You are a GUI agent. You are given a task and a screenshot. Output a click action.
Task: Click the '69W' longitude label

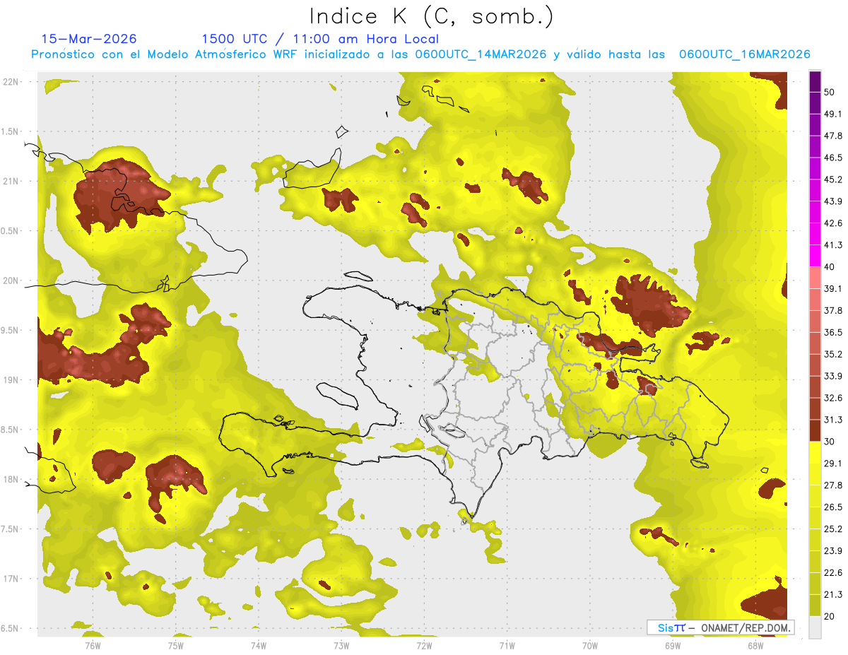(673, 646)
